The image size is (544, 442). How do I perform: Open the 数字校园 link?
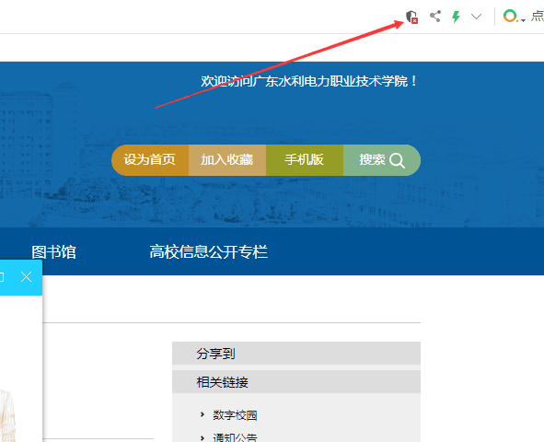point(235,415)
